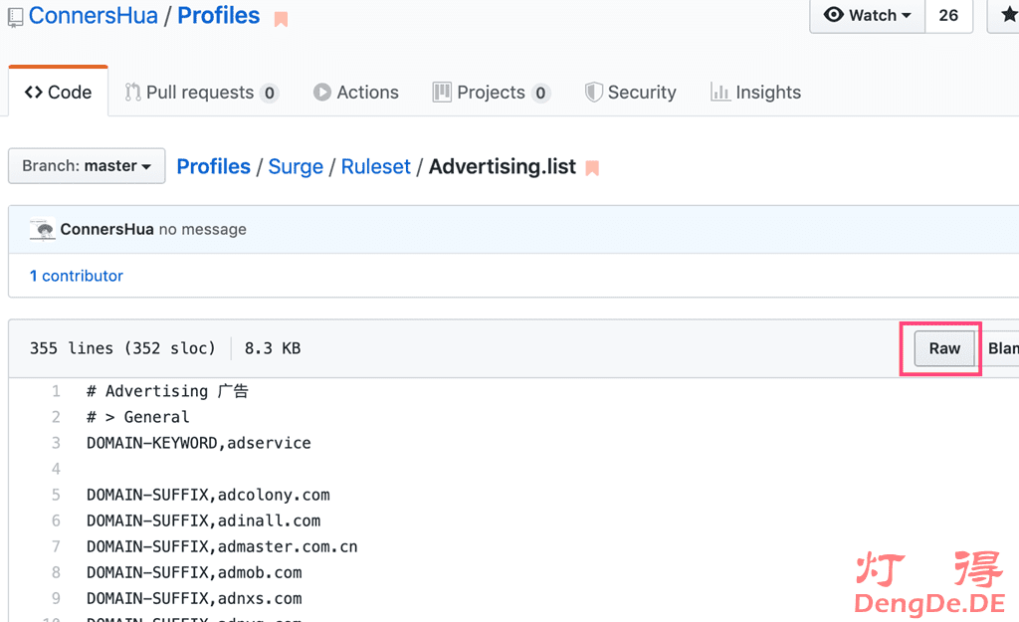This screenshot has height=622, width=1019.
Task: Navigate to Surge folder in breadcrumb
Action: [x=296, y=166]
